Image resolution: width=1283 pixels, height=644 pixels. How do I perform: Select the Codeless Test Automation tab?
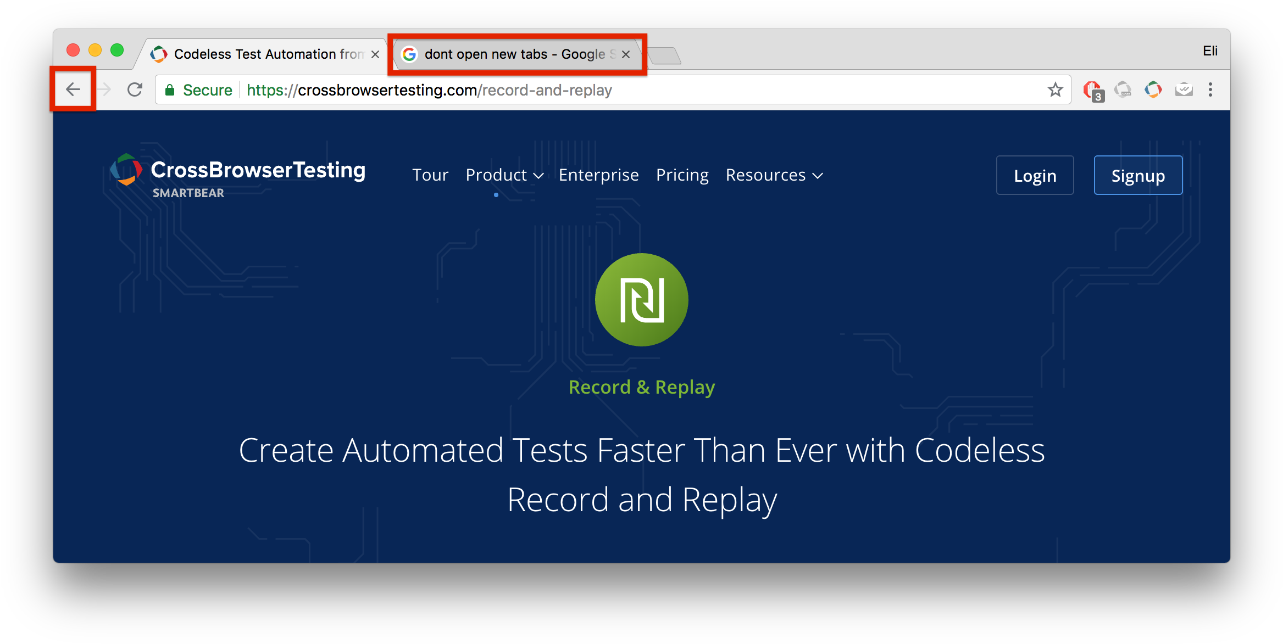pos(264,54)
